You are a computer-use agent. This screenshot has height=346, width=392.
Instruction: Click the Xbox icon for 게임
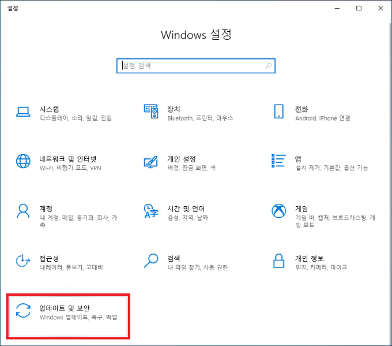tap(279, 211)
